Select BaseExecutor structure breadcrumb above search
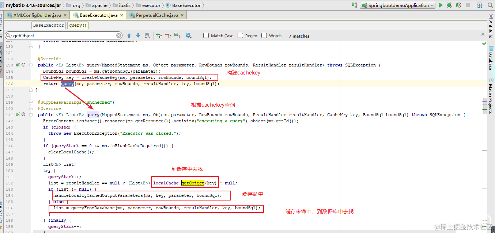 [x=49, y=25]
